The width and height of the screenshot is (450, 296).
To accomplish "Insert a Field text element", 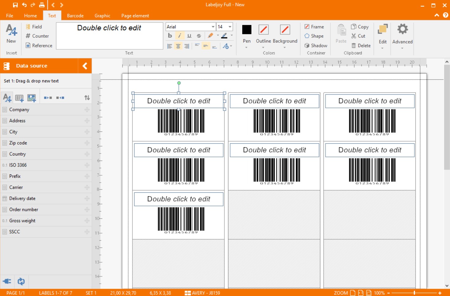I will pyautogui.click(x=34, y=27).
